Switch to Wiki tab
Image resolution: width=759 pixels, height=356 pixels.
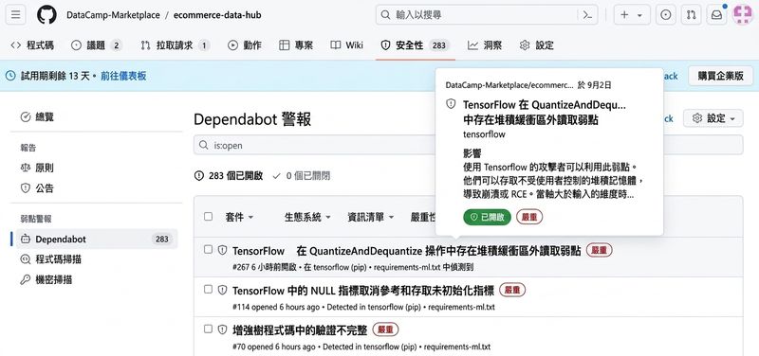[x=346, y=45]
